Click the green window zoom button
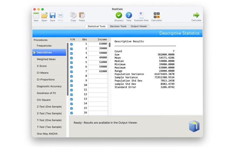 pos(43,9)
